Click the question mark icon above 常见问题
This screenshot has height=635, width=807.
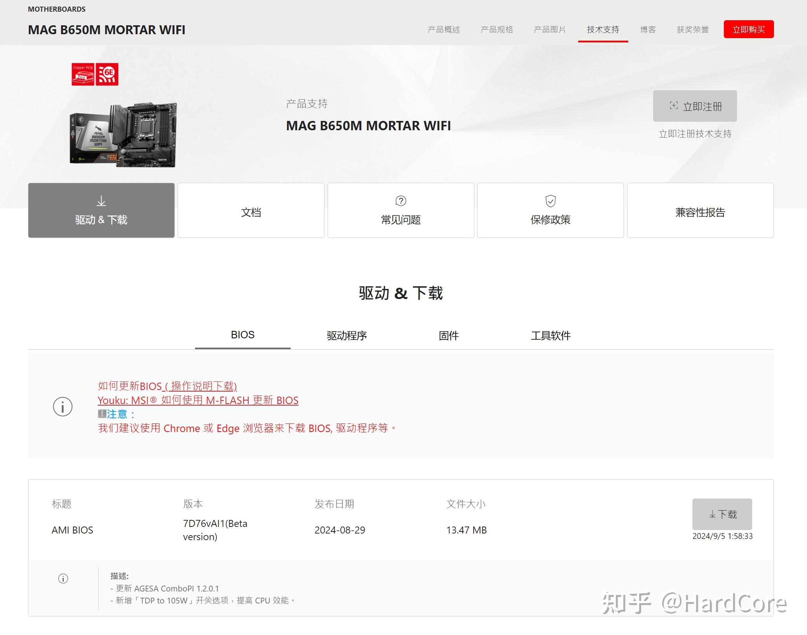tap(401, 201)
